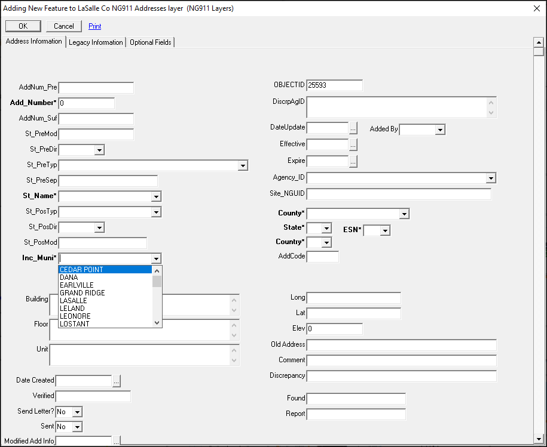Select LEONORE in the list
Image resolution: width=547 pixels, height=447 pixels.
[x=105, y=316]
